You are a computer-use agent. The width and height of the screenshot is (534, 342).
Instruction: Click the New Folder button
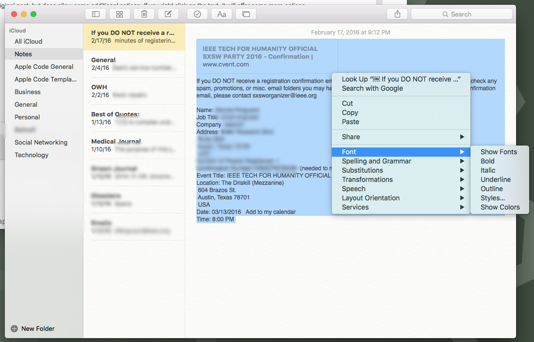coord(32,328)
